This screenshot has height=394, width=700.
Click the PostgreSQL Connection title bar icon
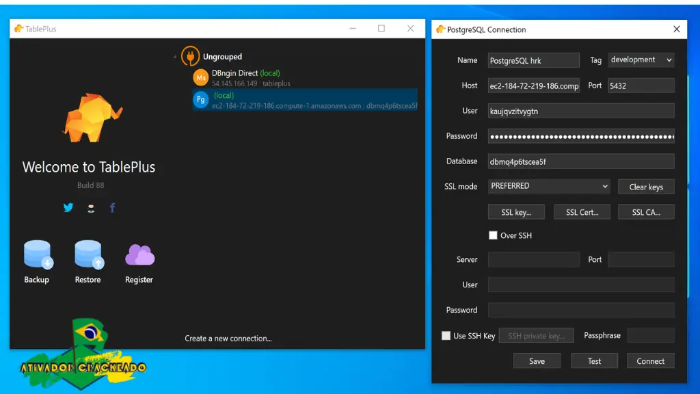[x=440, y=29]
